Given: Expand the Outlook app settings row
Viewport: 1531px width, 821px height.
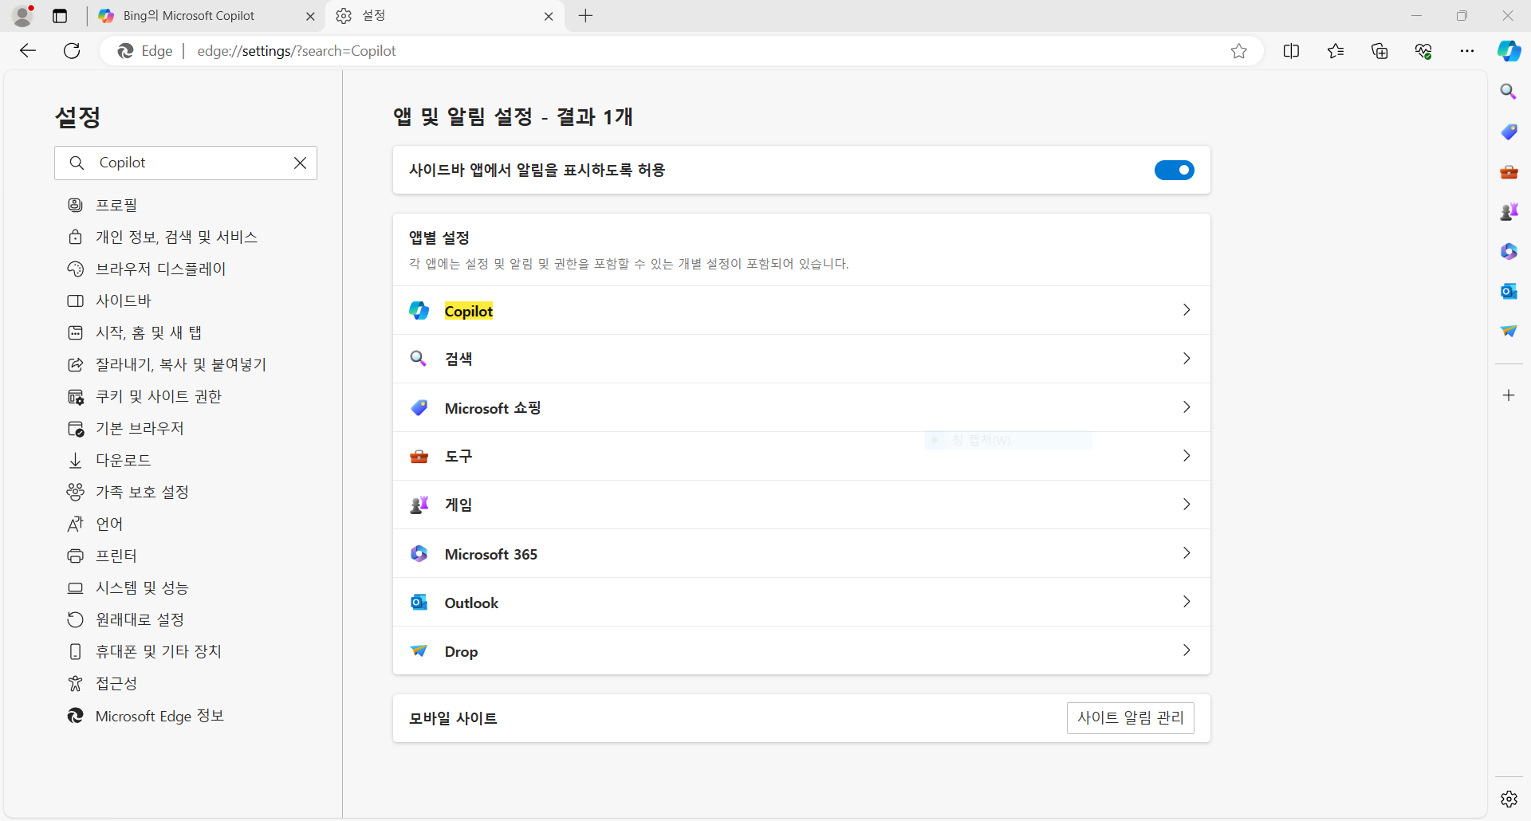Looking at the screenshot, I should (x=801, y=602).
